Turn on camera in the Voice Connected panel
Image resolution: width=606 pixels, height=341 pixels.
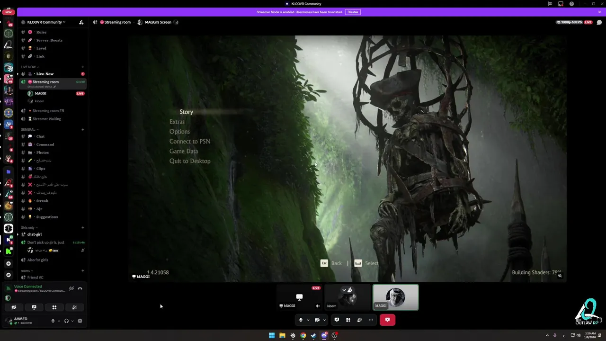click(14, 307)
